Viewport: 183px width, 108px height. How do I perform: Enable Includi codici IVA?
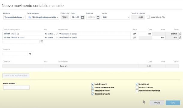coord(137,87)
